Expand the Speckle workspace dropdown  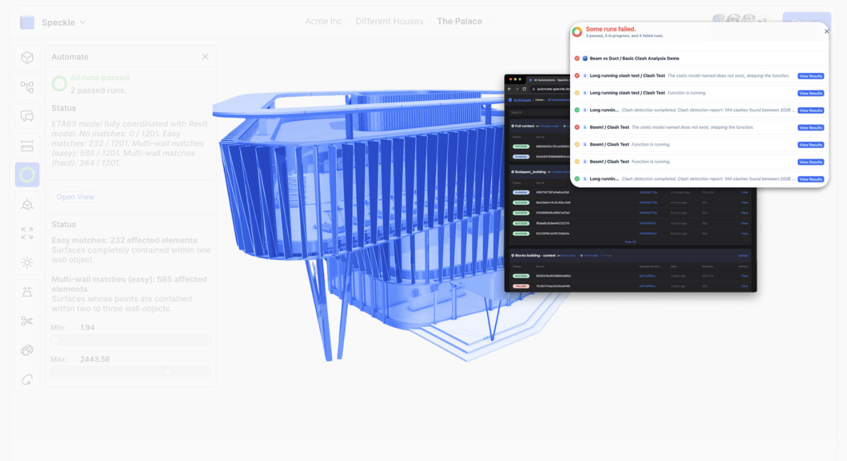[x=83, y=23]
